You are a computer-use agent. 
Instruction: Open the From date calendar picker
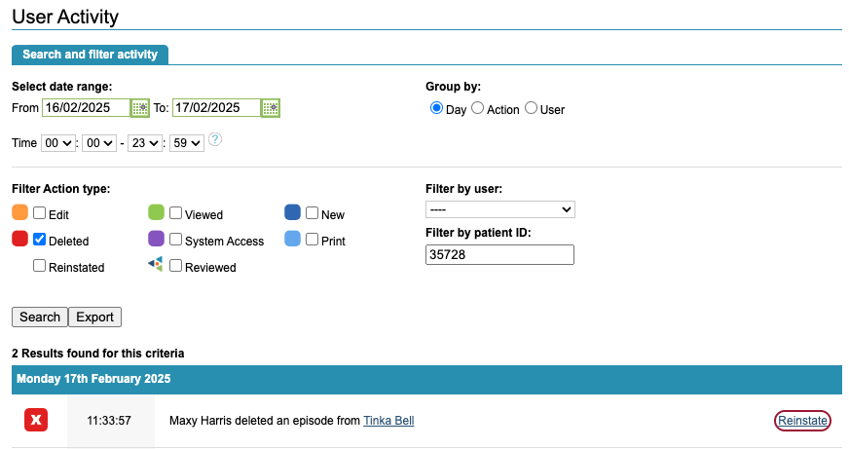[x=140, y=108]
